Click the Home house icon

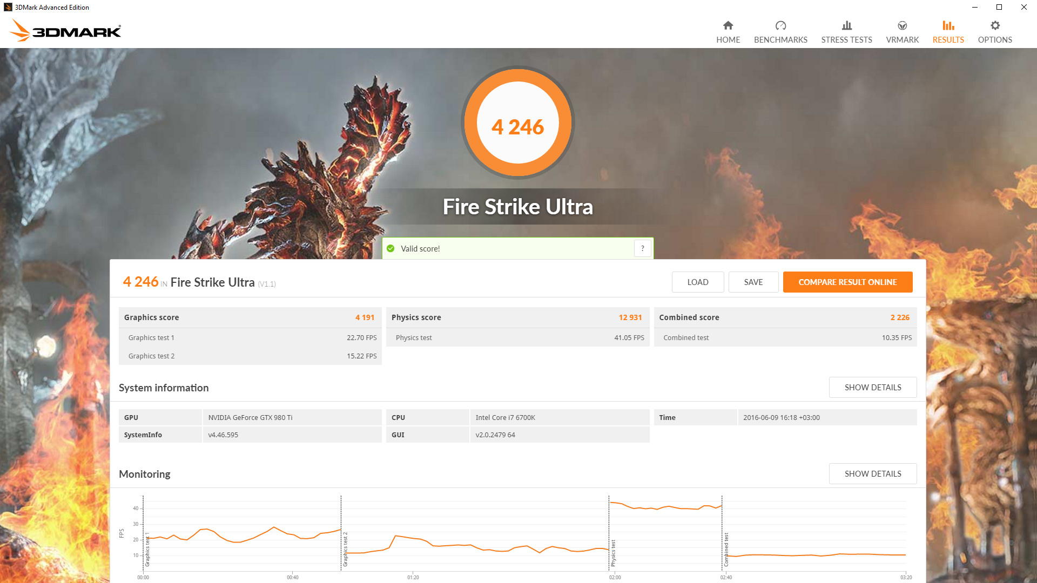(x=728, y=25)
